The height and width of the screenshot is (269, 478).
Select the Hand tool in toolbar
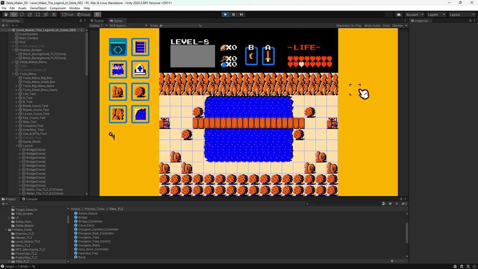(x=6, y=15)
